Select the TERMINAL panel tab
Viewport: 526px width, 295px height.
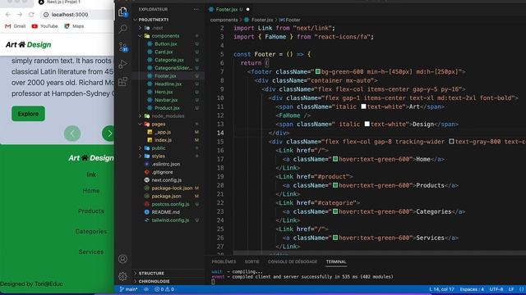pos(336,262)
